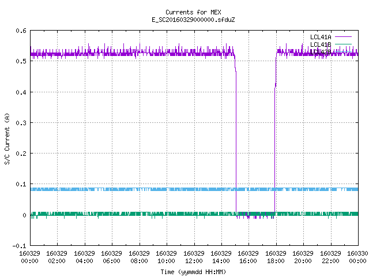Click the chart title "Currents for MEX"
This screenshot has width=369, height=277.
[x=193, y=12]
